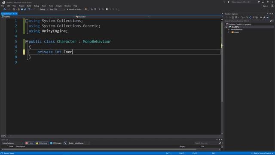
Task: Open the File menu
Action: pos(3,6)
